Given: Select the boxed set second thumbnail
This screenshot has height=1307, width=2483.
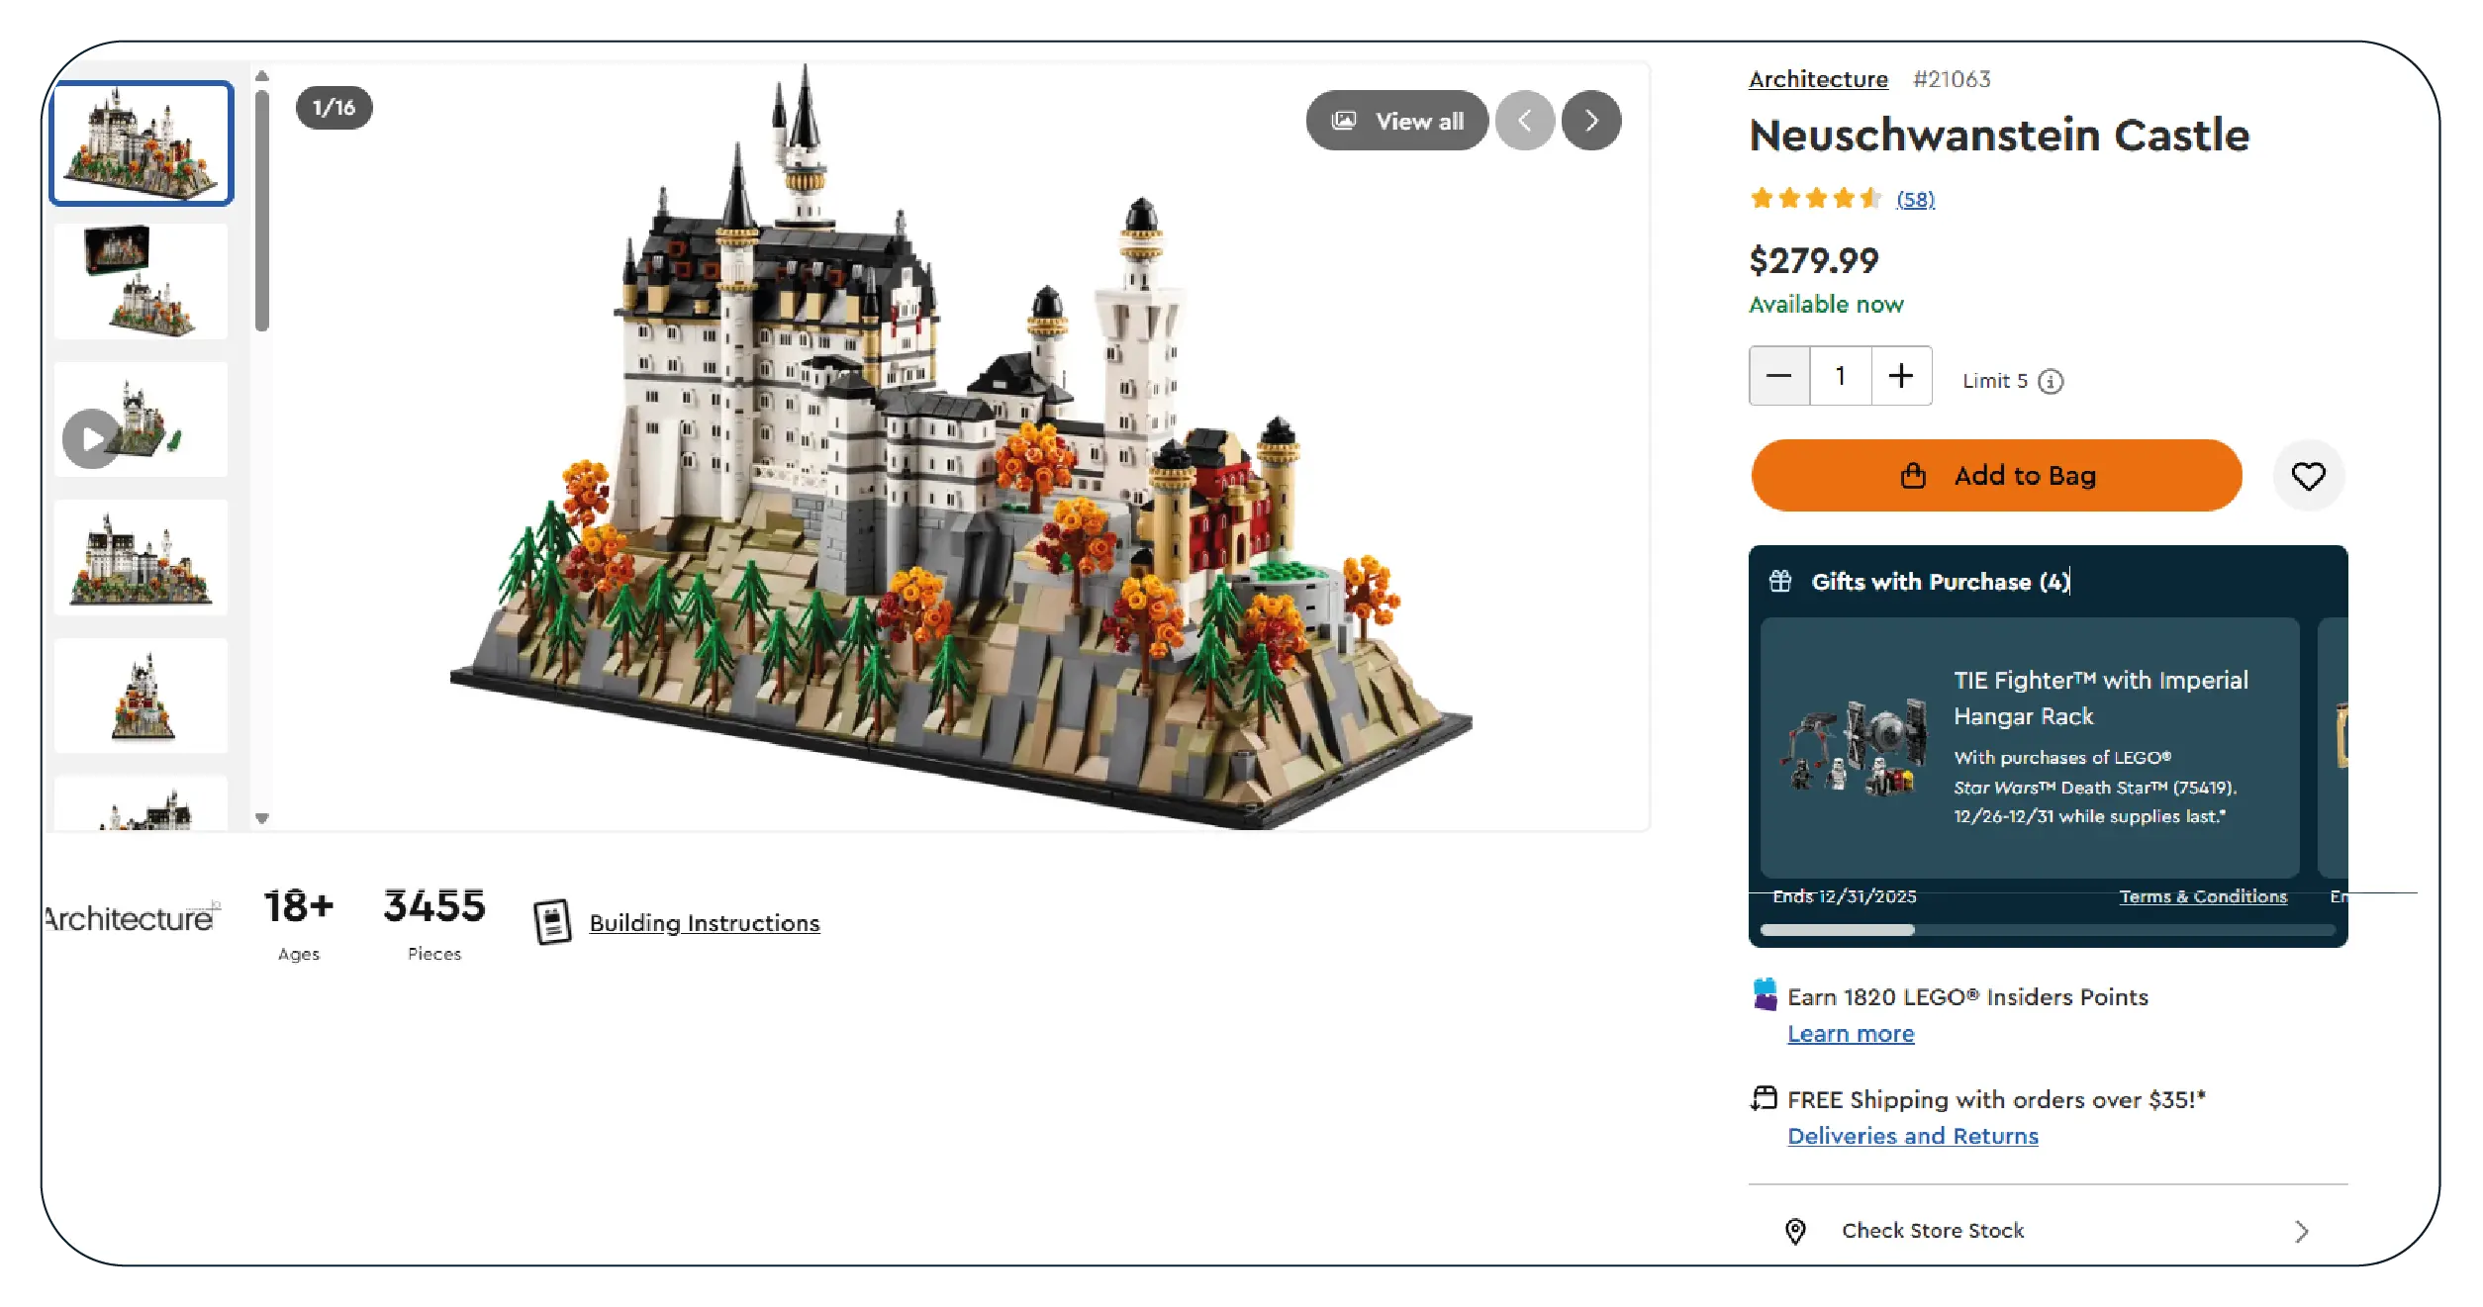Looking at the screenshot, I should coord(141,281).
